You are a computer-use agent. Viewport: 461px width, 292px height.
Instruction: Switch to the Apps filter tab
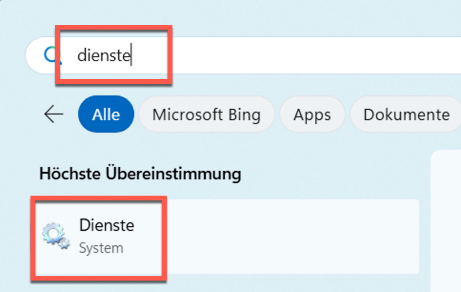312,115
